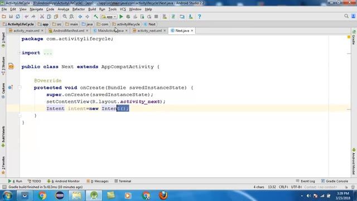
Task: Open the TODO tool window
Action: (x=34, y=181)
